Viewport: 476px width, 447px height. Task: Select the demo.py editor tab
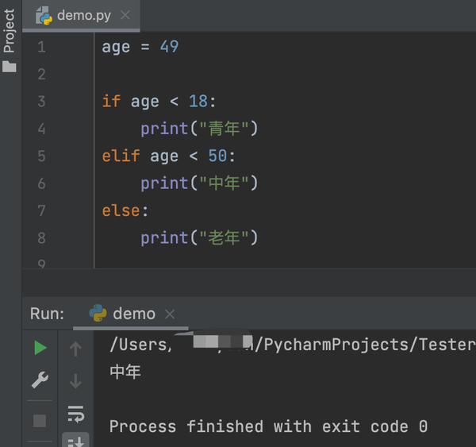pos(81,15)
